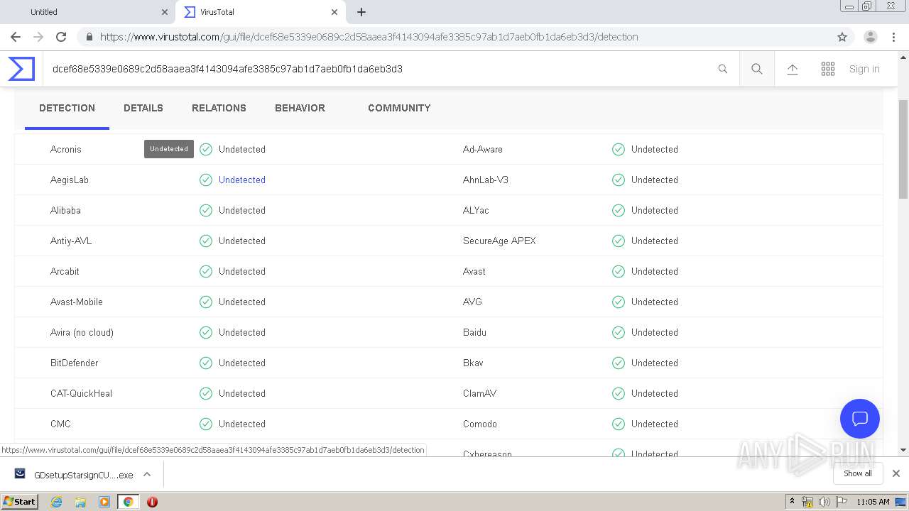
Task: Click the Sign in link
Action: (864, 69)
